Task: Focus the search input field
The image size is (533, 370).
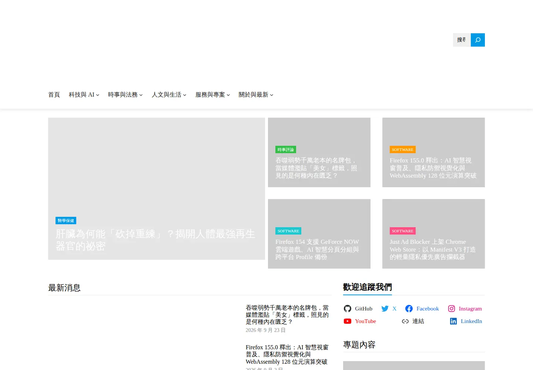Action: (x=462, y=40)
